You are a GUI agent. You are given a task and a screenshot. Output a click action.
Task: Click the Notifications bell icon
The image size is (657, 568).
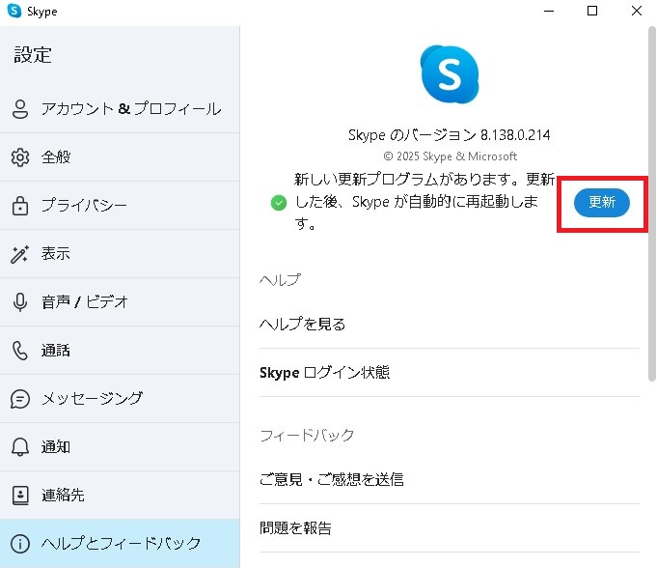tap(20, 447)
